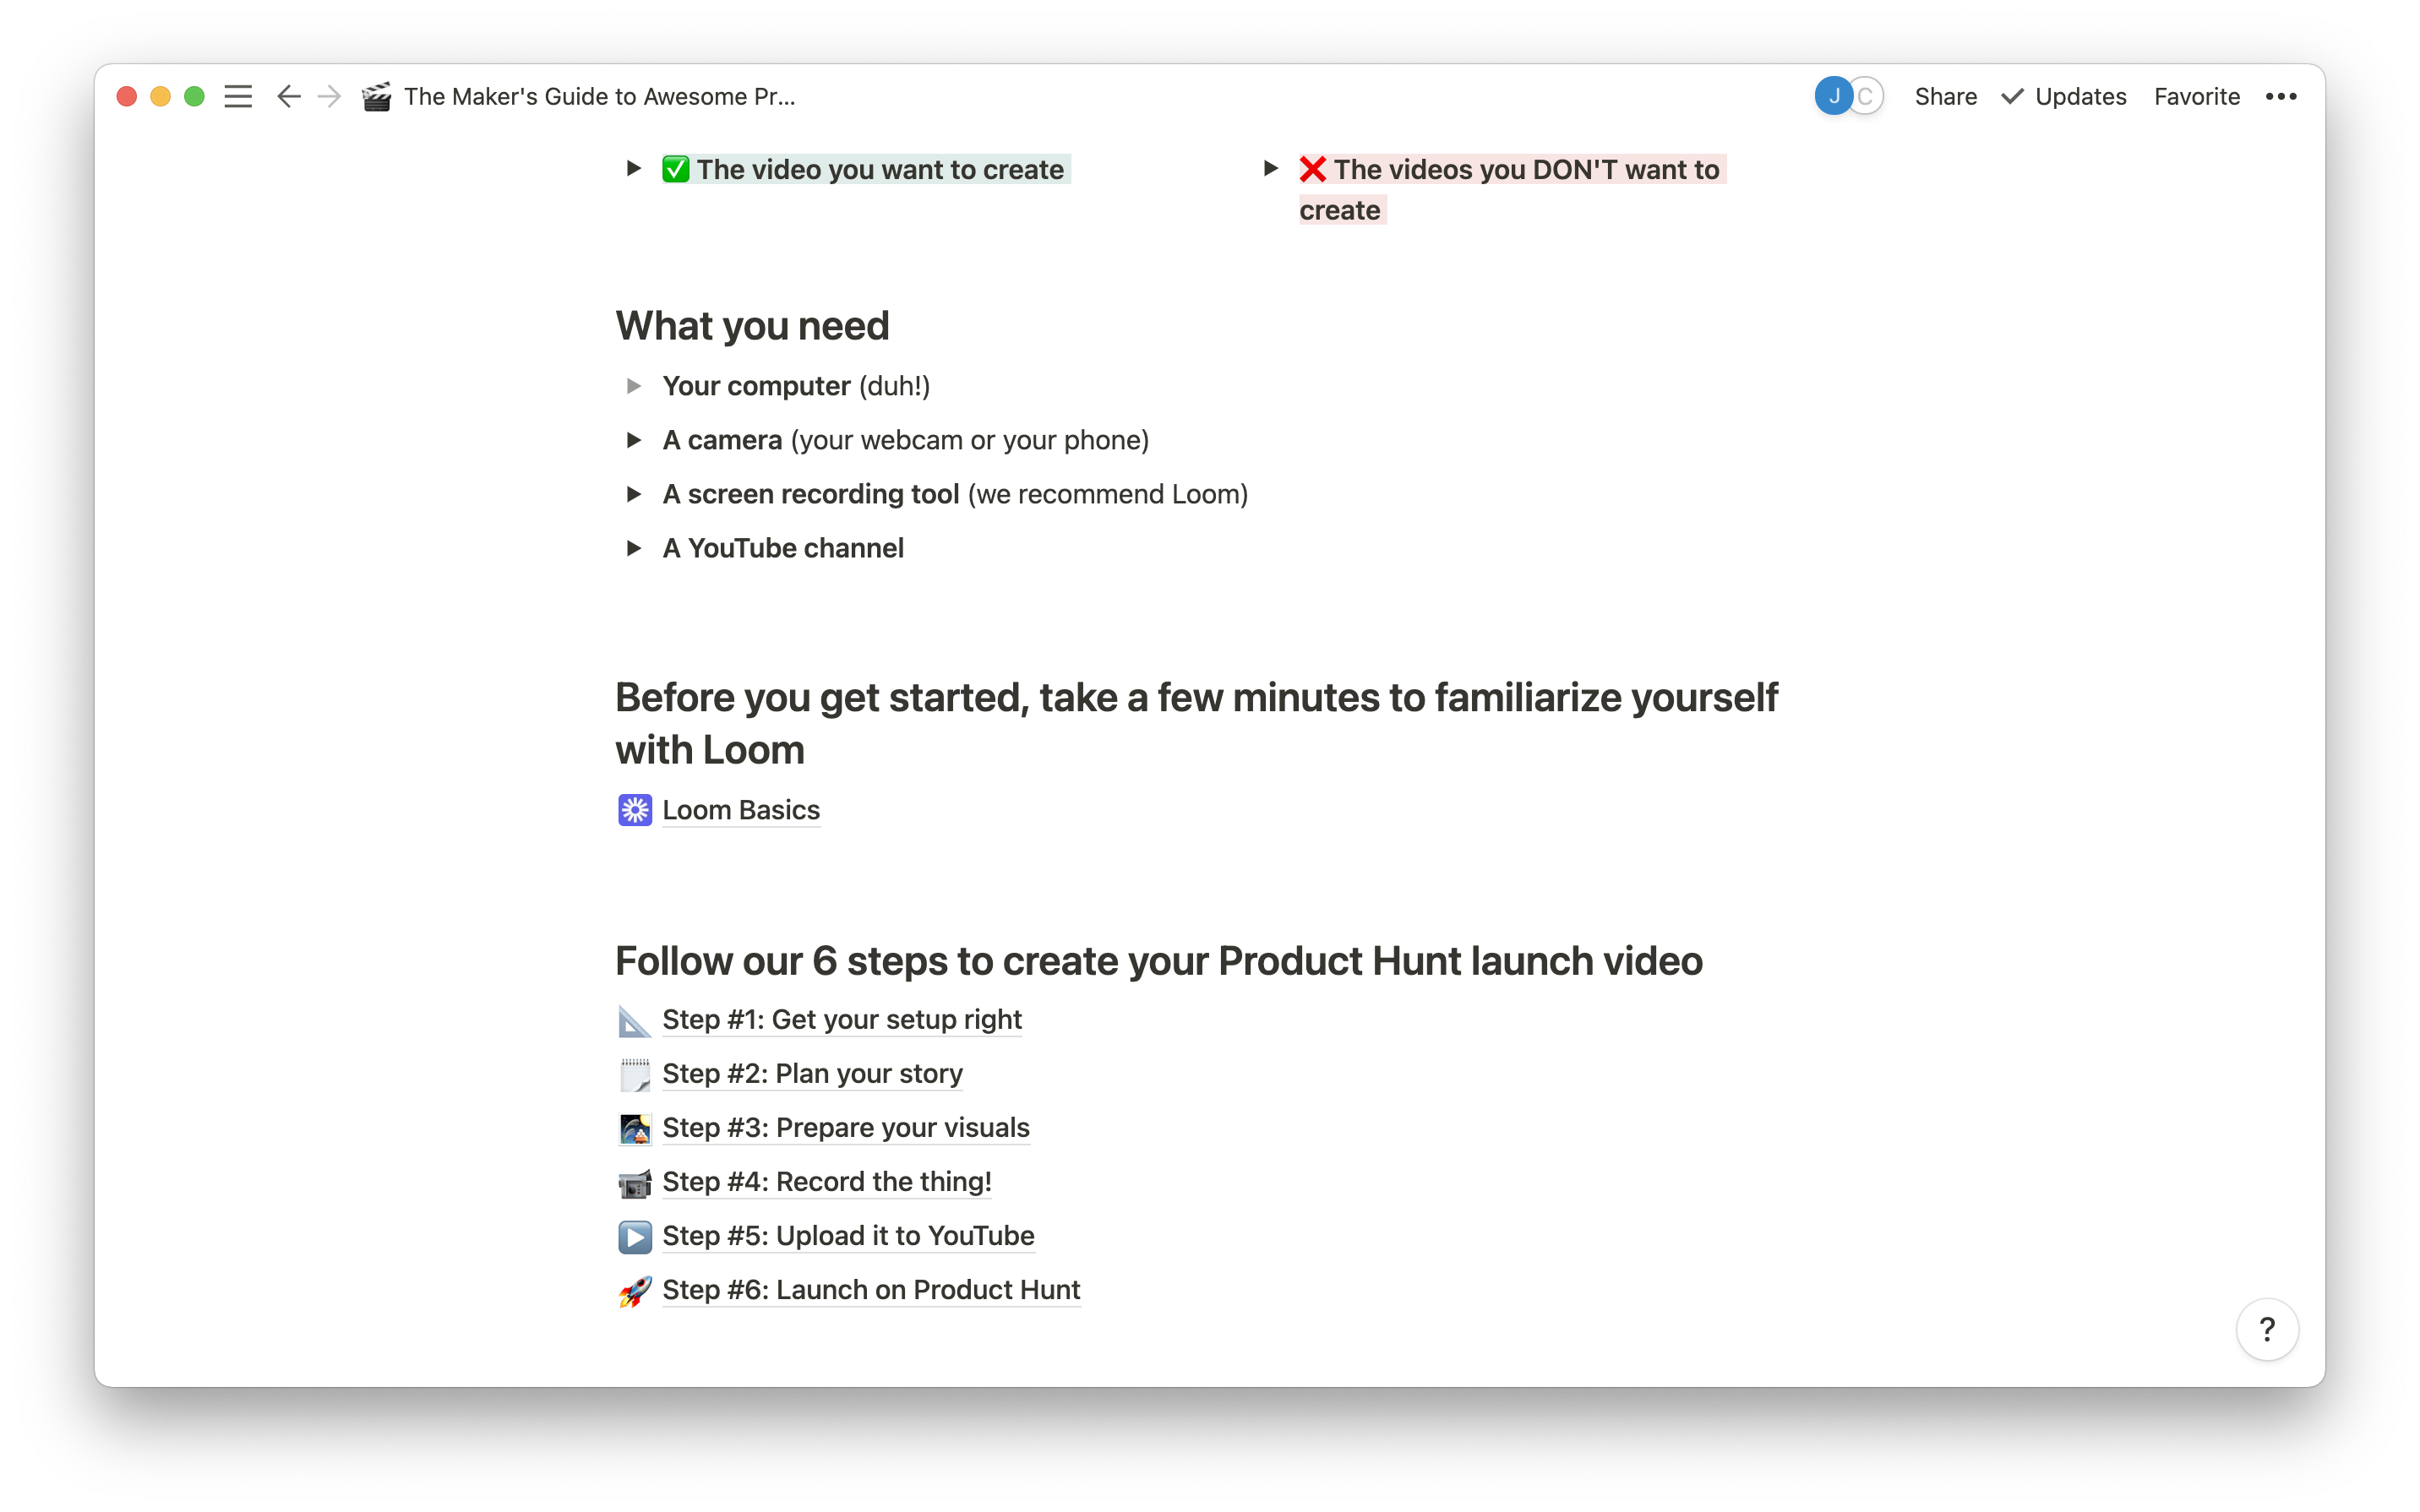Expand the 'Your computer' toggle
The height and width of the screenshot is (1512, 2420).
634,385
